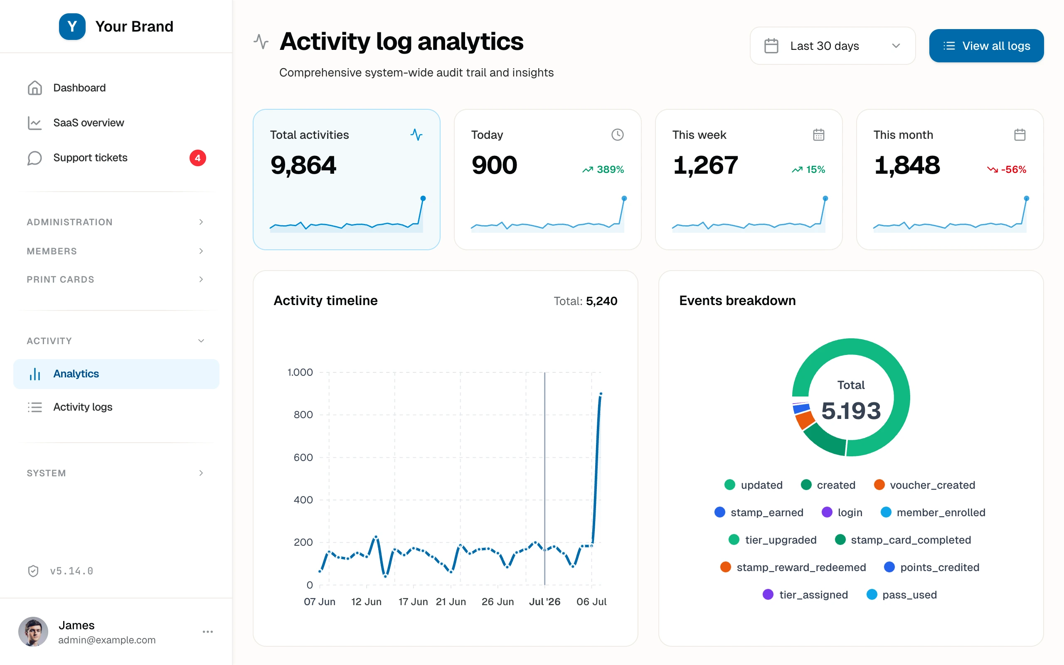The width and height of the screenshot is (1064, 665).
Task: Expand the System section
Action: 116,473
